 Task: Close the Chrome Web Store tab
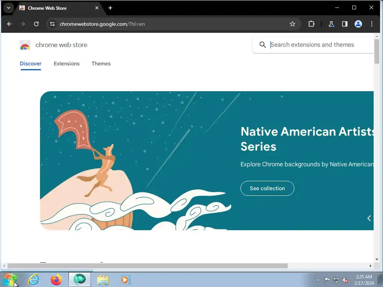[97, 8]
